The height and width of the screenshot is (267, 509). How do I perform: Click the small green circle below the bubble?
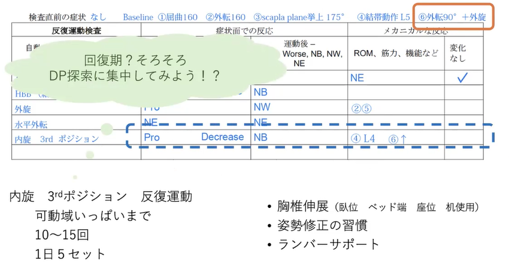click(x=106, y=128)
